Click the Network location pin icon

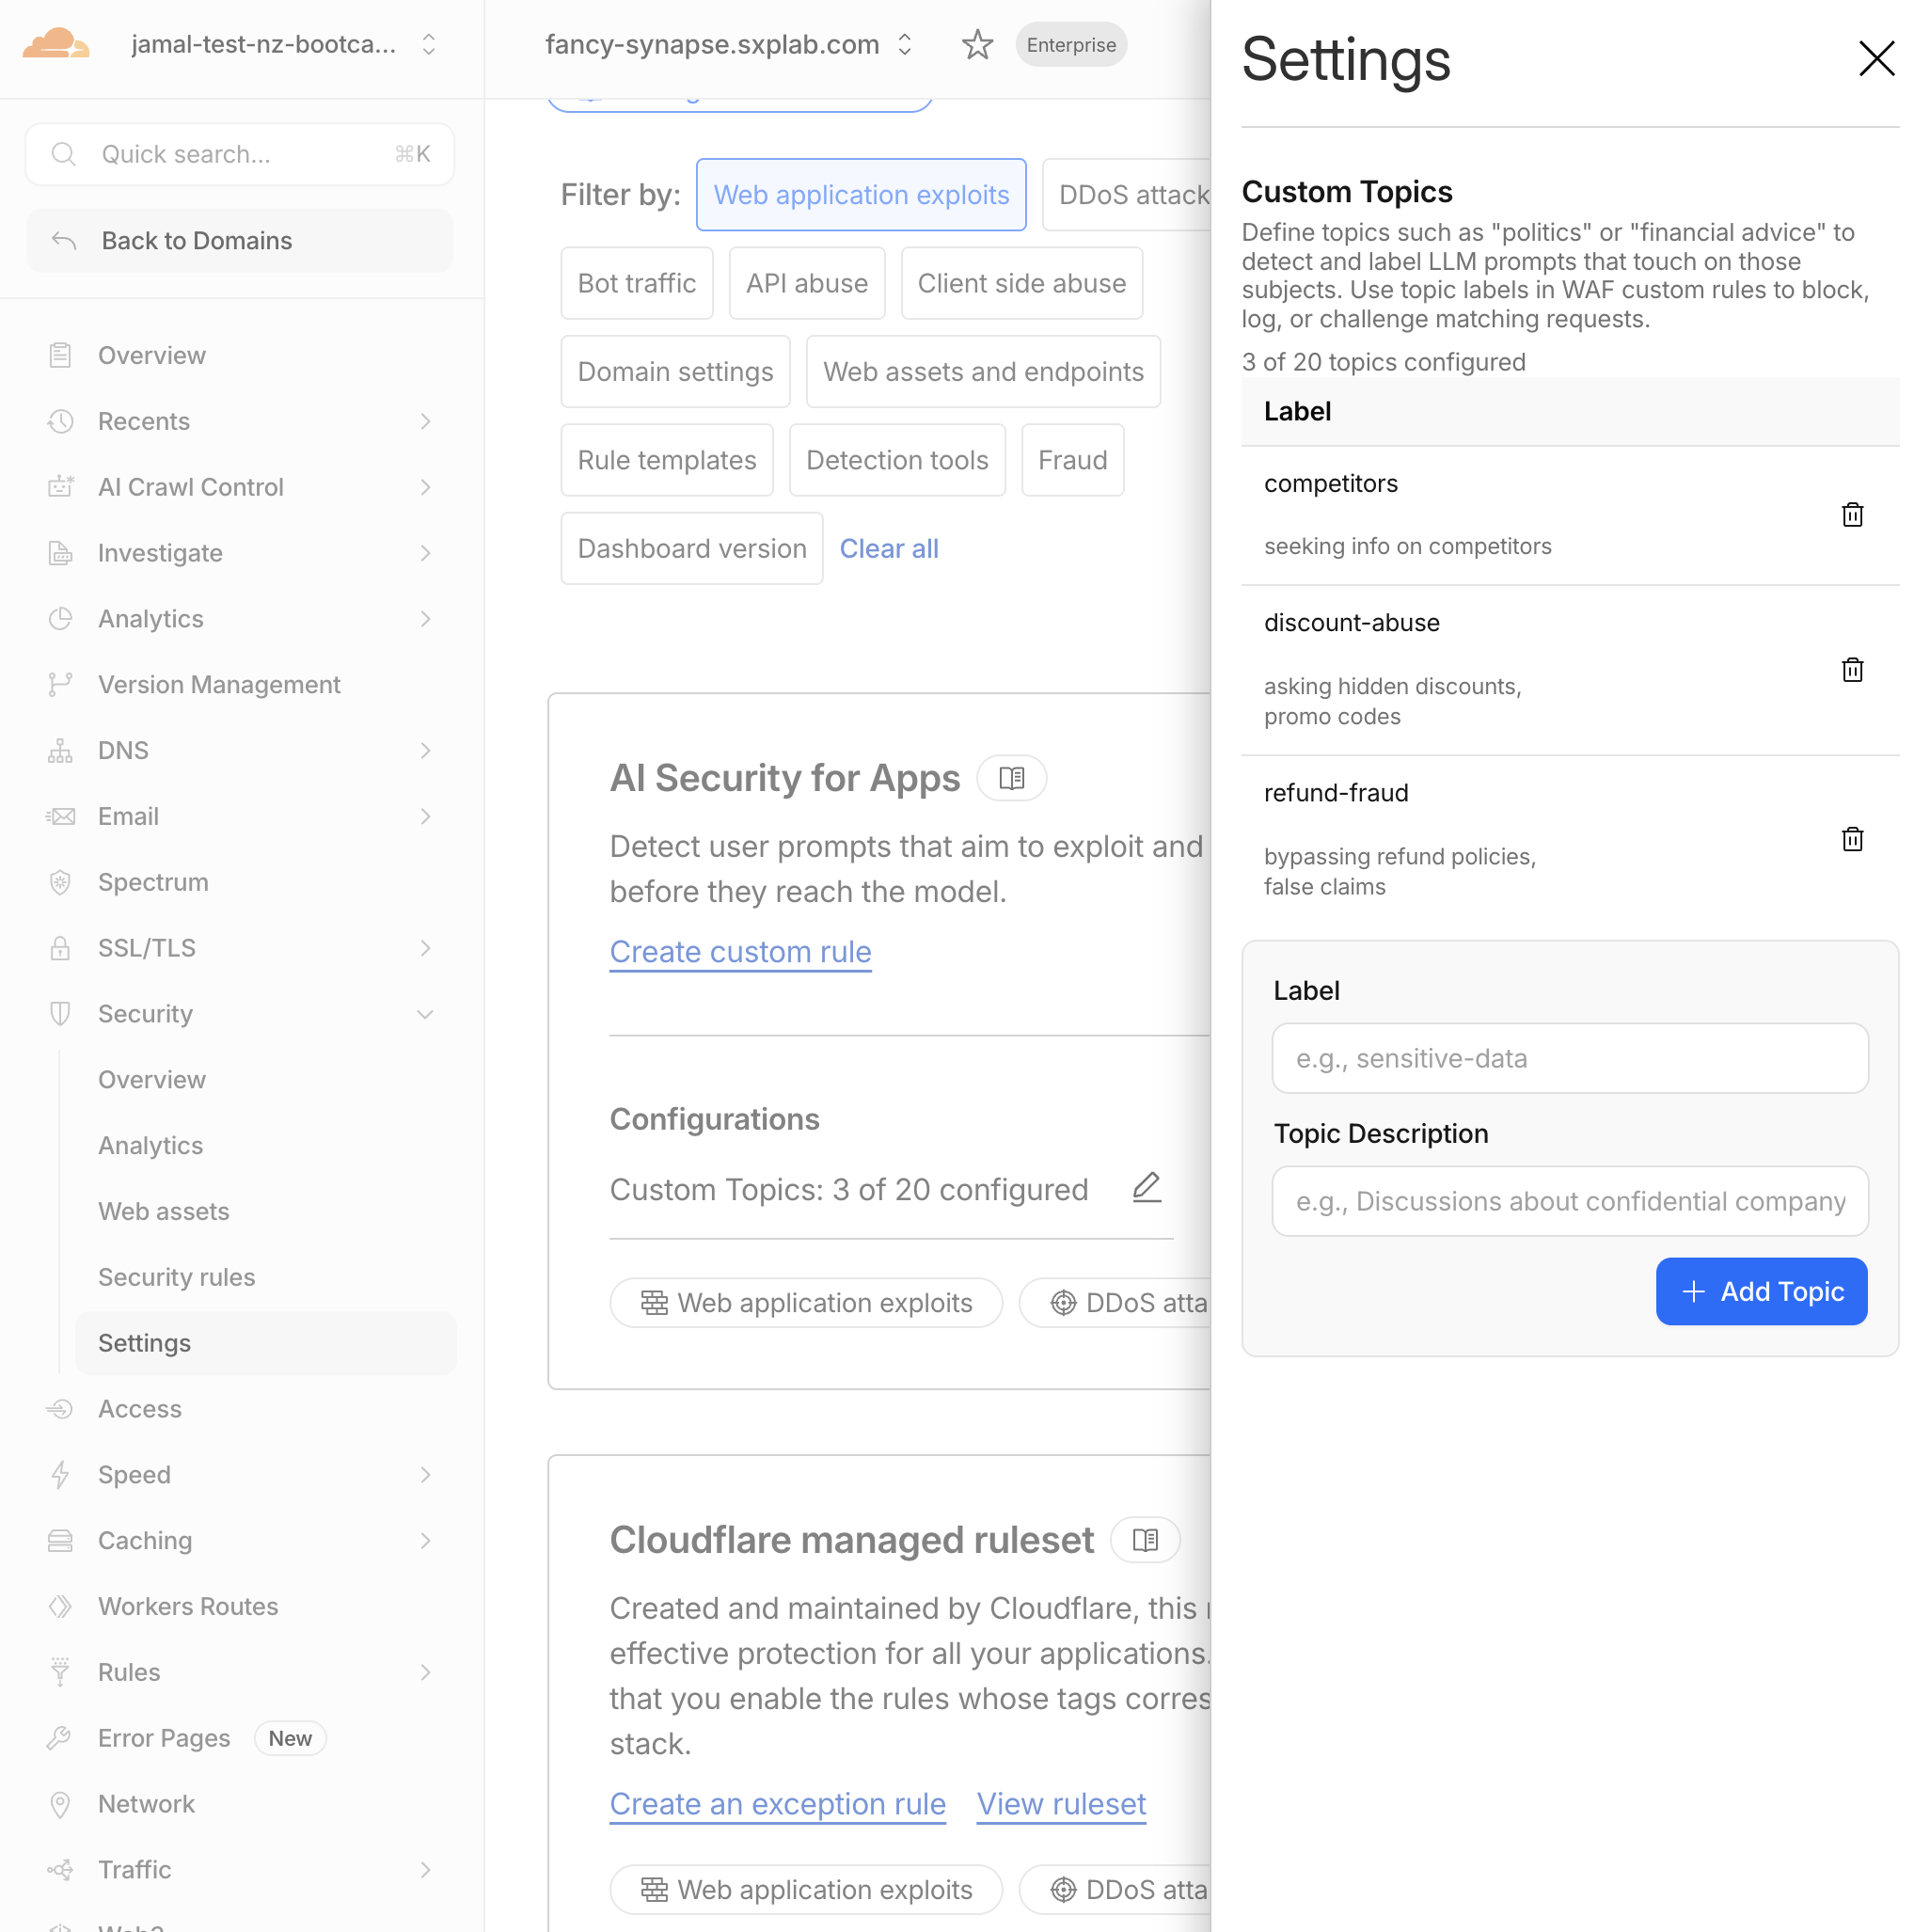click(60, 1803)
